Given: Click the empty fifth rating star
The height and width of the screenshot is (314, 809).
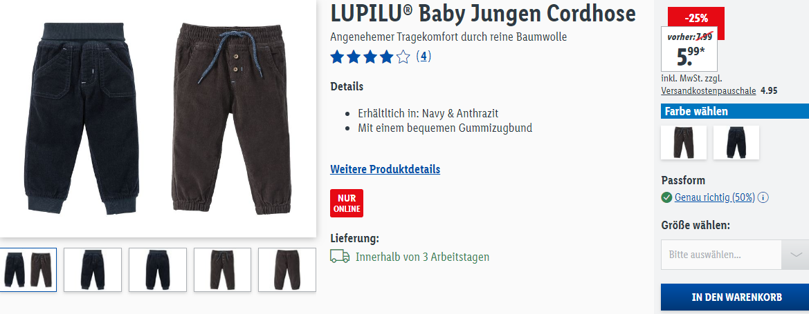Looking at the screenshot, I should [403, 57].
